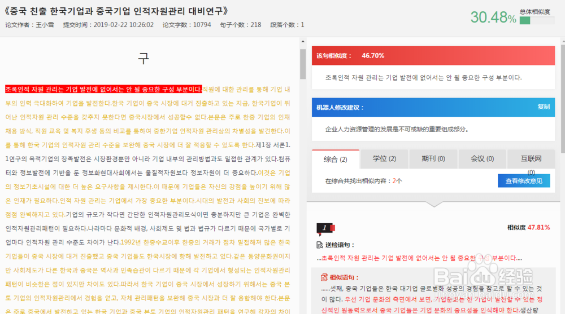Click the 句子个数:218 entry

coord(241,25)
